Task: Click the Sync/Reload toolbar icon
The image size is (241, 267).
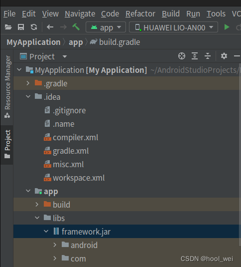Action: 34,27
